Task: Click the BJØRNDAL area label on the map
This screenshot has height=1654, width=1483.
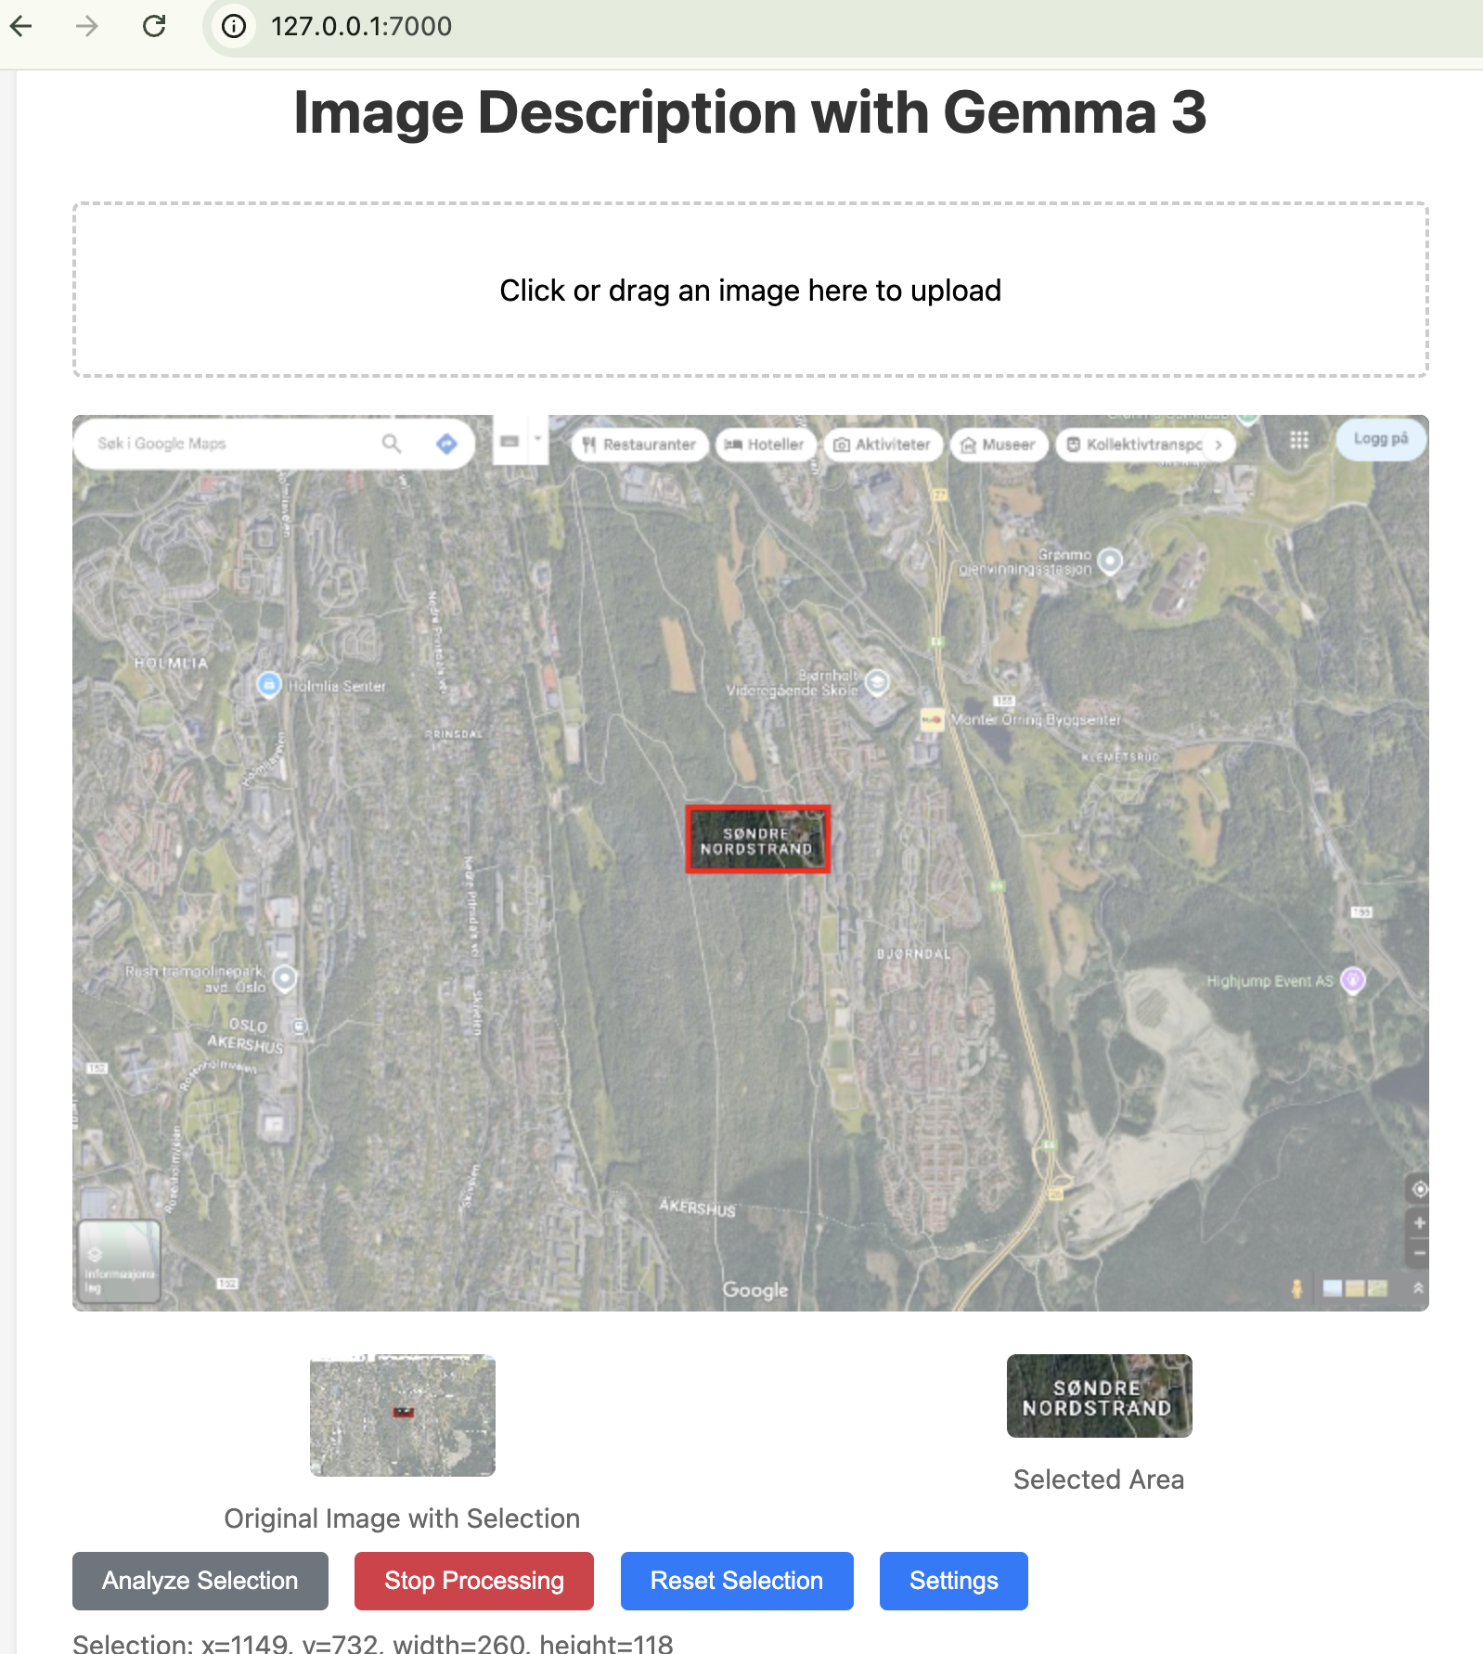Action: coord(914,954)
